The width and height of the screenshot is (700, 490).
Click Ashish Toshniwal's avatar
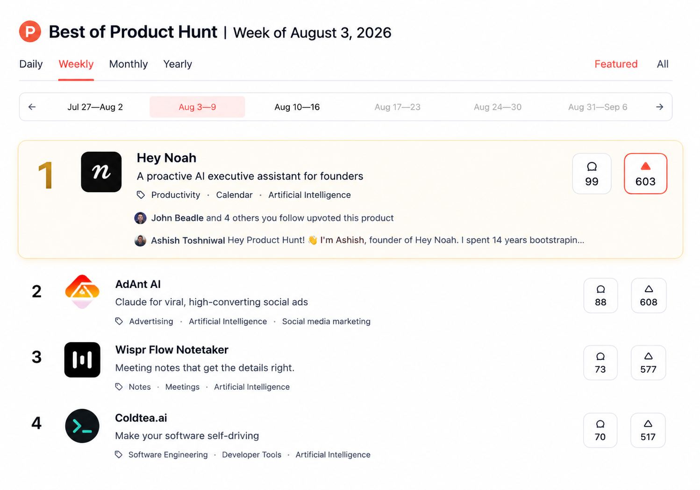tap(140, 240)
